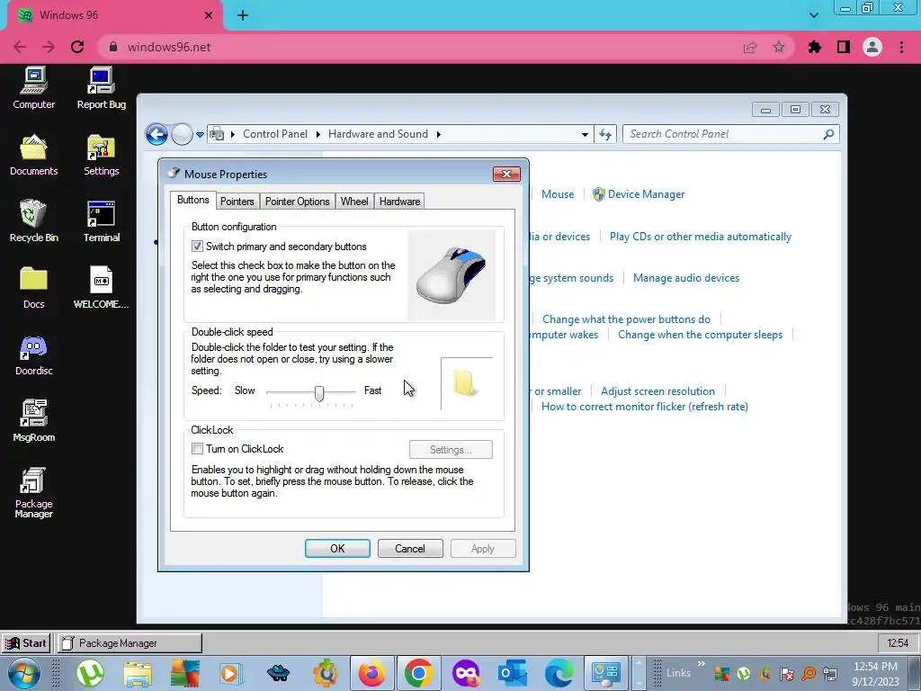Select the Buttons tab
The height and width of the screenshot is (691, 921).
point(193,200)
